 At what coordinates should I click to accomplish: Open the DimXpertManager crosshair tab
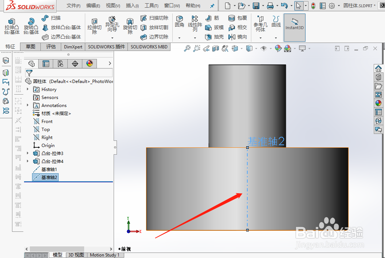click(x=75, y=64)
